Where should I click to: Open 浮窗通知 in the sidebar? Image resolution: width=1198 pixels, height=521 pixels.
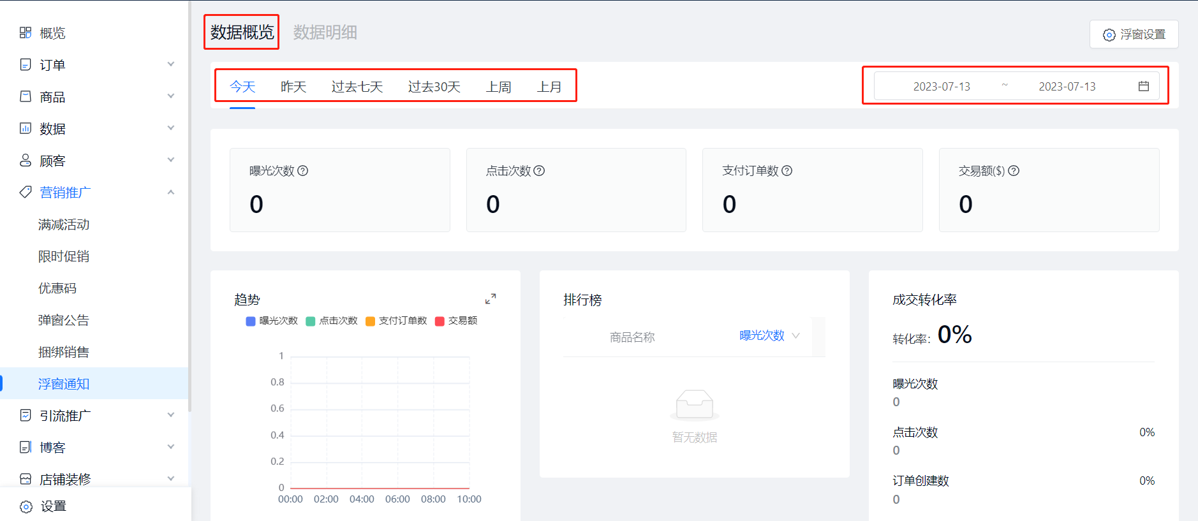94,383
